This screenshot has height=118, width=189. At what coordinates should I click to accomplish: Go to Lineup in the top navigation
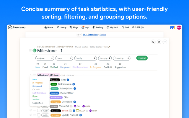point(61,27)
